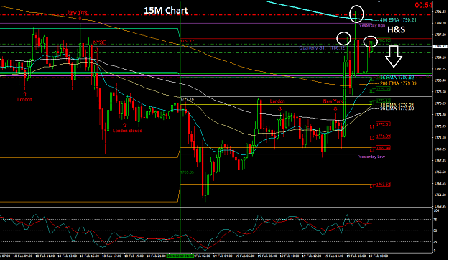Click the L4 pivot price tag
Screen dimensions: 449x260
point(383,185)
